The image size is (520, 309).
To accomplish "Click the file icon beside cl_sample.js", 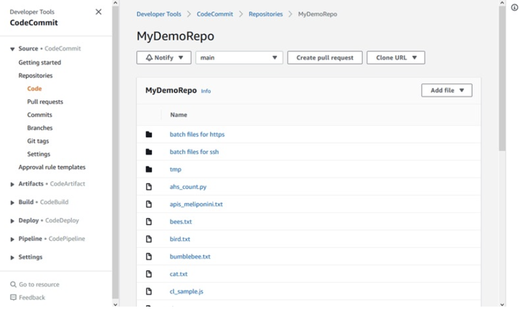I will pos(149,291).
